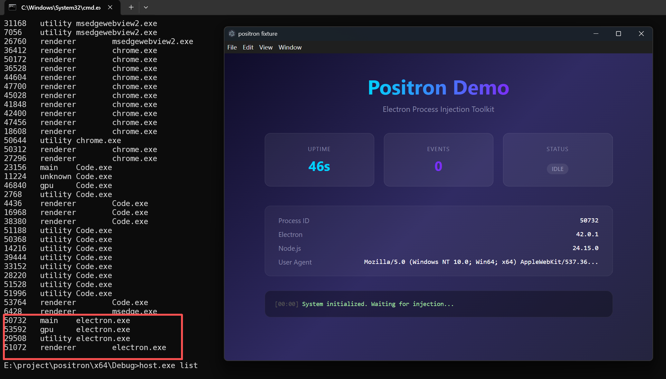Click the 27296 renderer chrome.exe row

(x=81, y=158)
